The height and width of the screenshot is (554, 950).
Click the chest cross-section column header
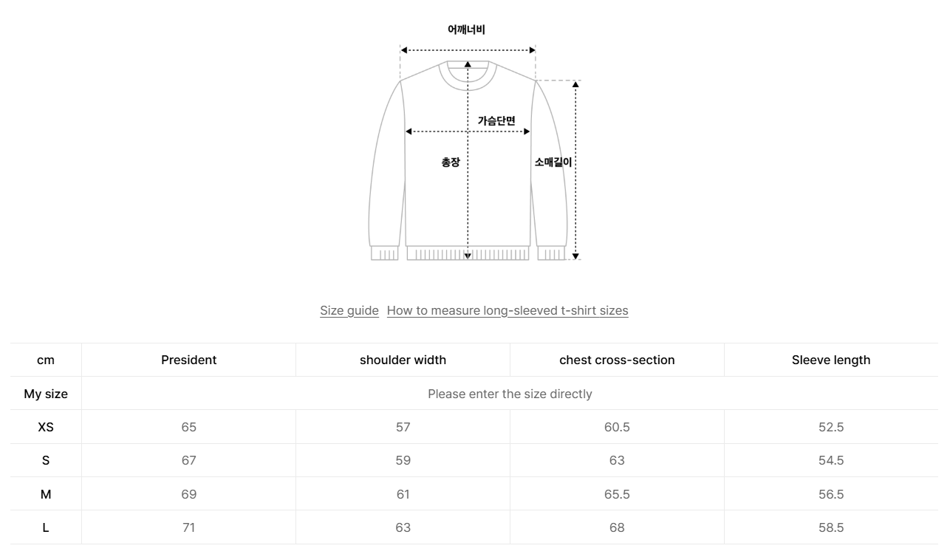[617, 360]
